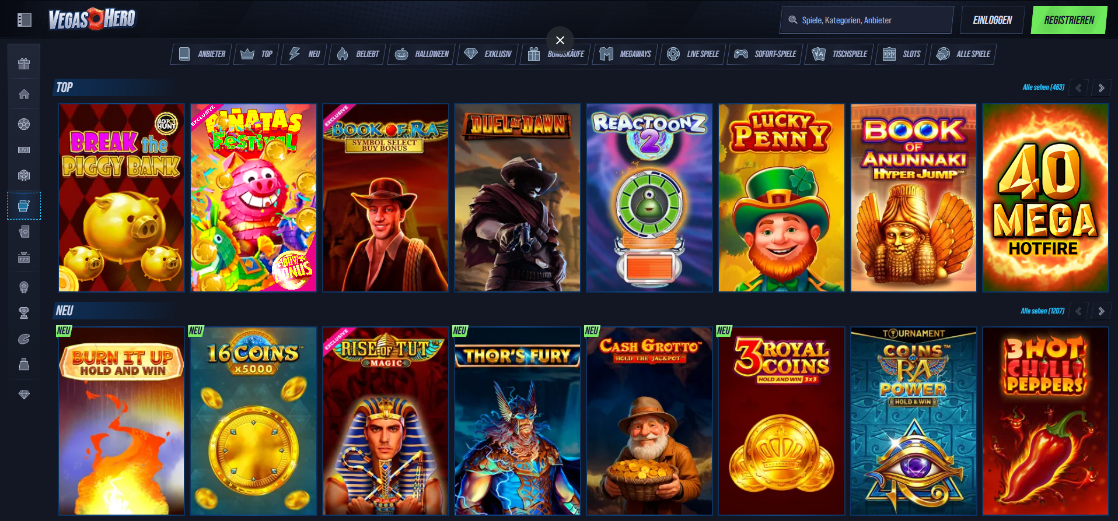The height and width of the screenshot is (521, 1118).
Task: Open Book of Ra Symbol Select game
Action: 386,198
